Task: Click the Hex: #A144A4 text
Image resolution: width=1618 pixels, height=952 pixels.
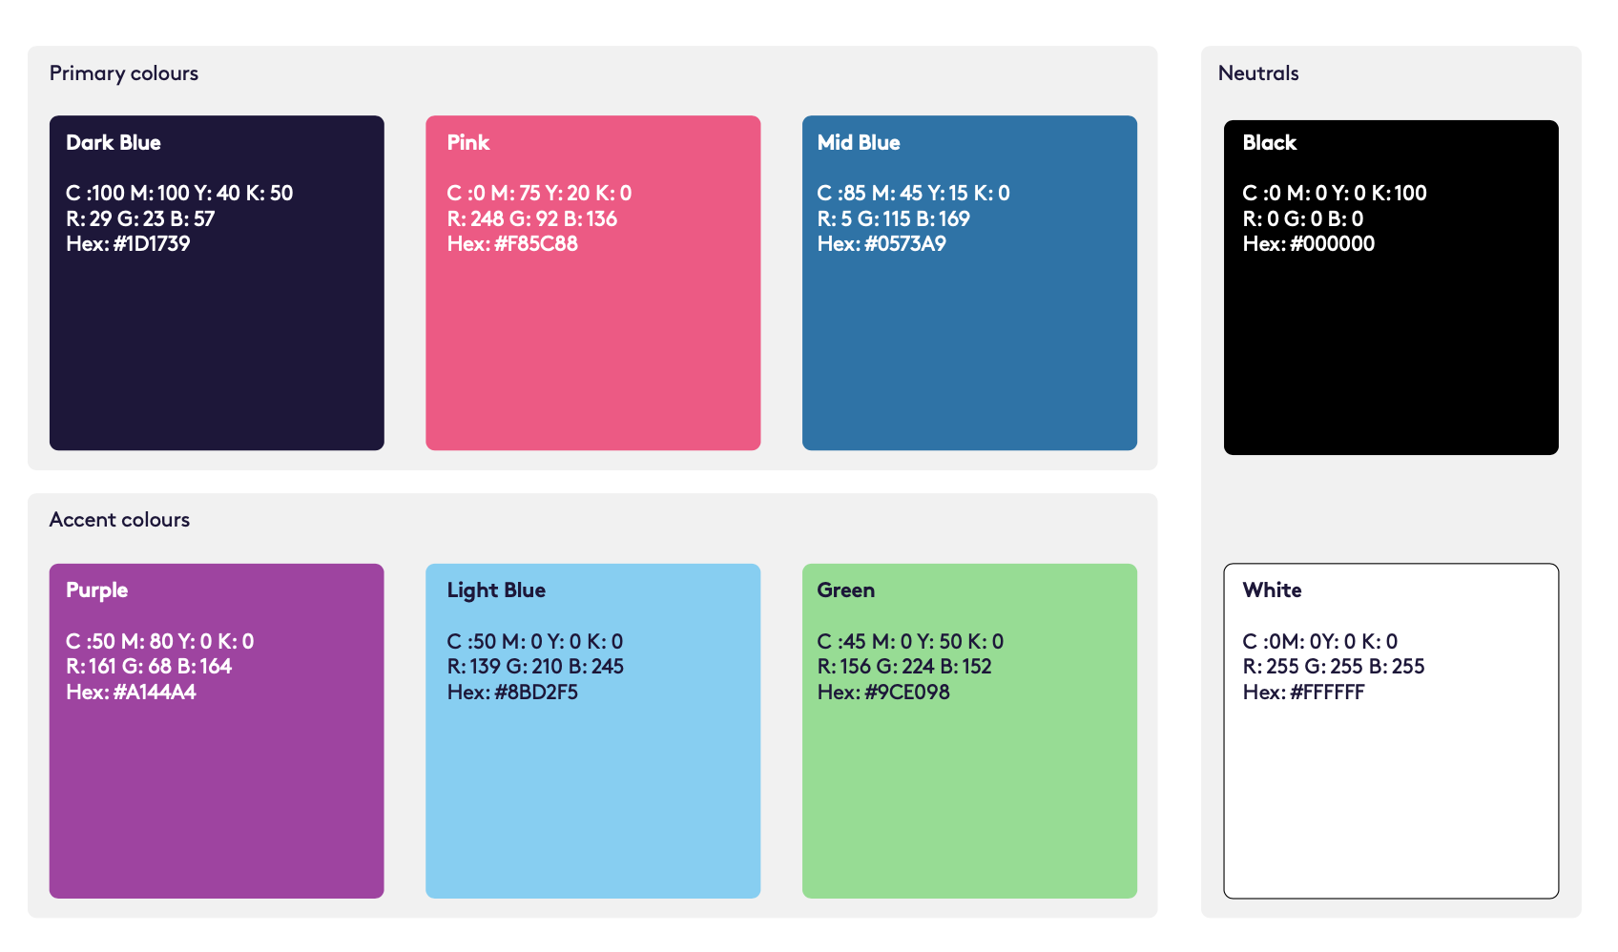Action: pyautogui.click(x=131, y=693)
